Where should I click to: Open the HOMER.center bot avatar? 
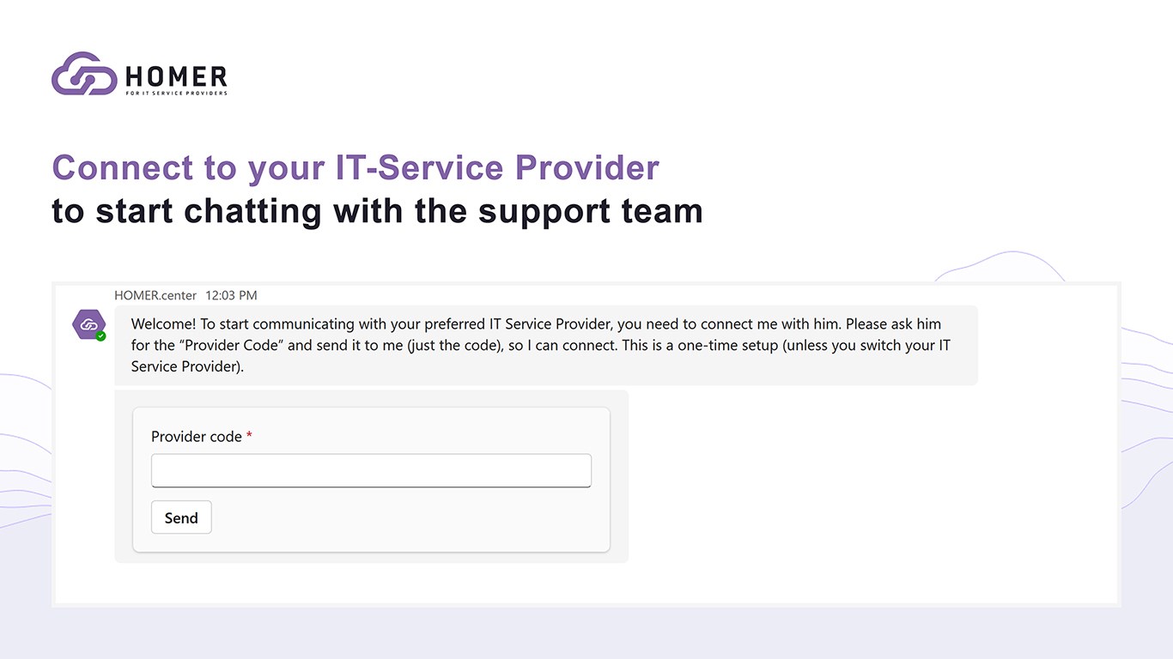pos(88,323)
